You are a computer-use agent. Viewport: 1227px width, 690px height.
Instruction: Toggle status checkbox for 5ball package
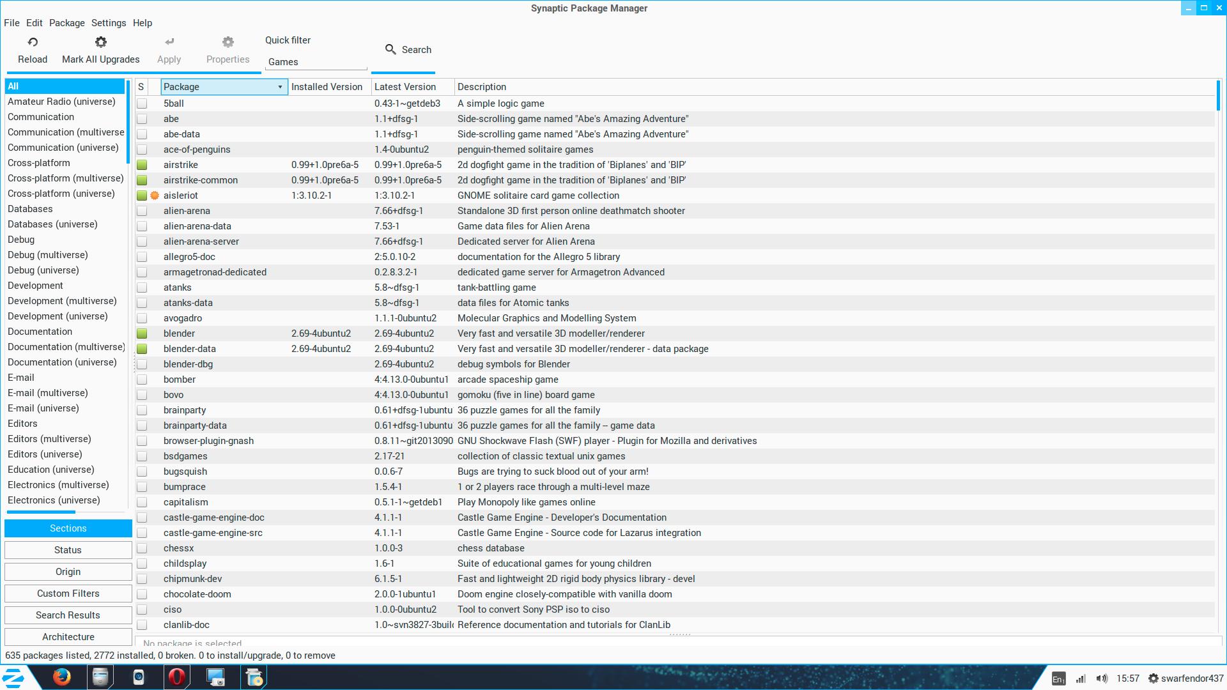pos(142,103)
